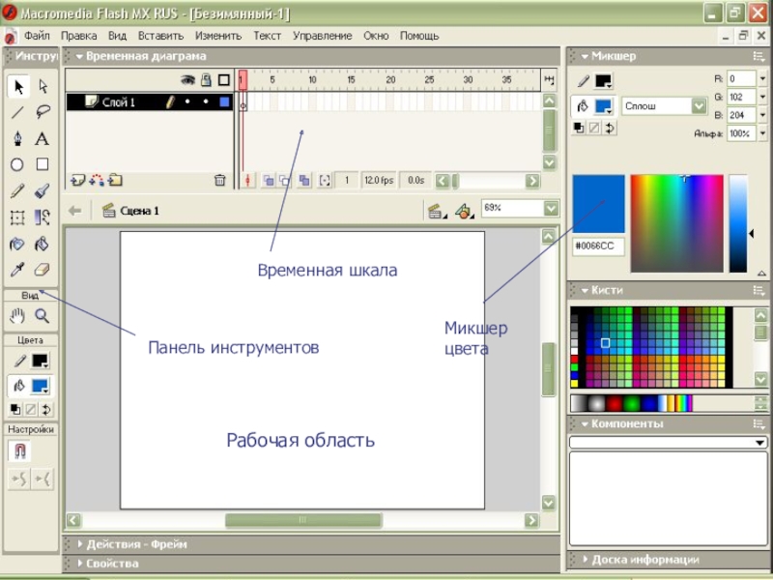
Task: Delete layer with trash icon
Action: (220, 181)
